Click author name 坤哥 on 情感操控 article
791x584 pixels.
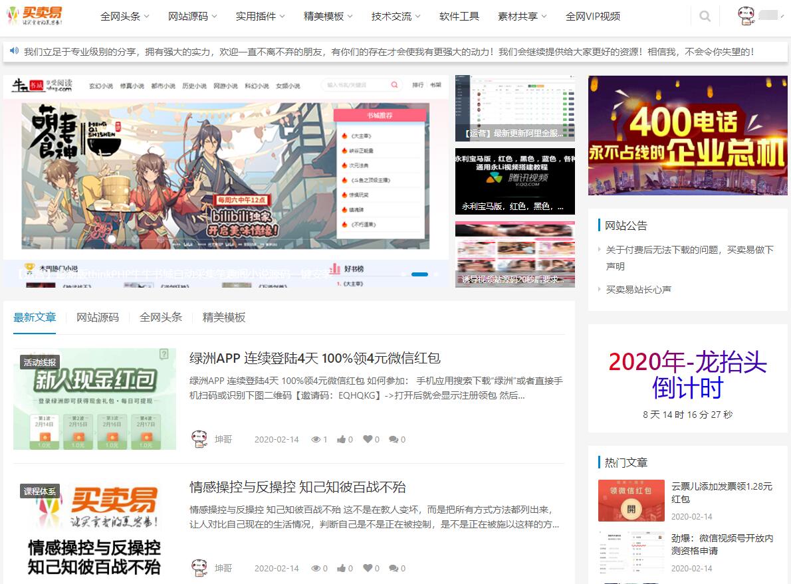(223, 568)
